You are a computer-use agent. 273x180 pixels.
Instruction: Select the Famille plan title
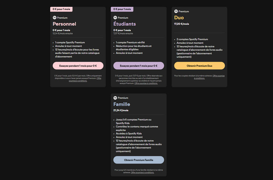pos(122,104)
